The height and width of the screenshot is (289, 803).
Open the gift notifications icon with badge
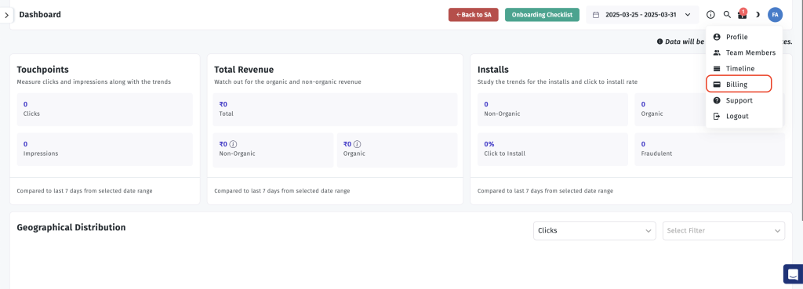[743, 14]
